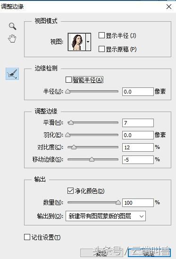The height and width of the screenshot is (259, 176).
Task: Click the 羽化 value input field
Action: click(x=138, y=135)
